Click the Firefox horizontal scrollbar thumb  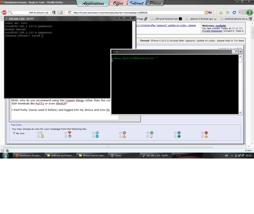pos(108,147)
